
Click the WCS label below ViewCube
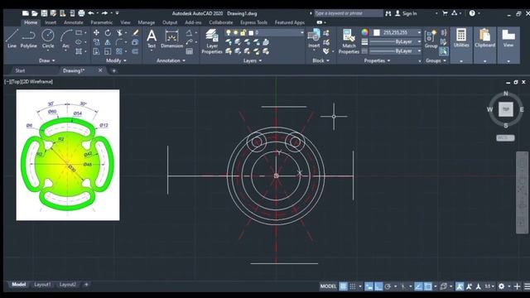click(505, 138)
